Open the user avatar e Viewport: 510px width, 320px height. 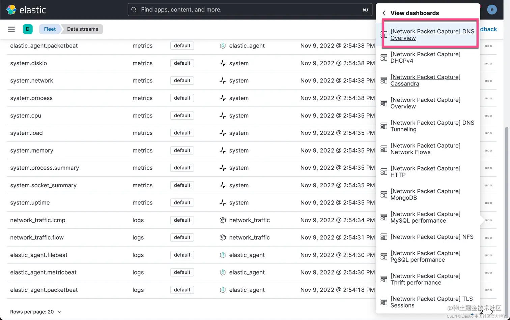pos(492,9)
